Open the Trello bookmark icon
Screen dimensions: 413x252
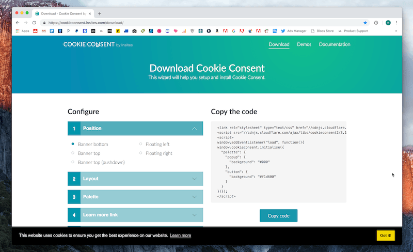52,31
